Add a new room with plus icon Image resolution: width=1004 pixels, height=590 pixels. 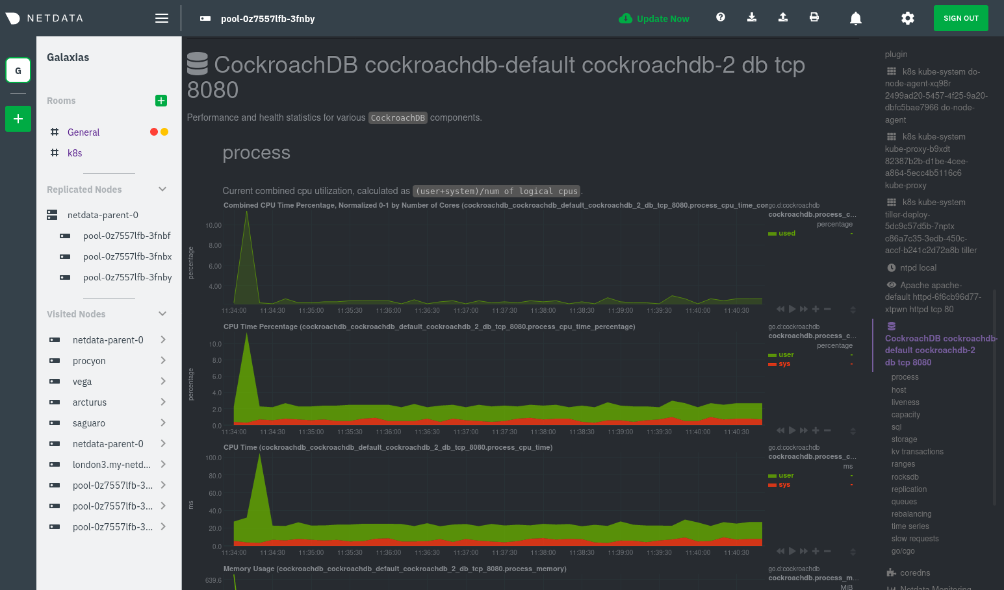click(161, 101)
